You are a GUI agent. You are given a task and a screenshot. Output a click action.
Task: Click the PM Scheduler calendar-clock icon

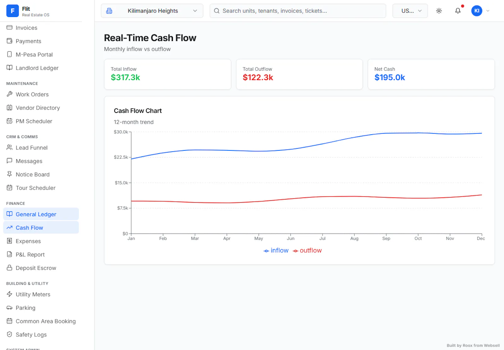9,121
